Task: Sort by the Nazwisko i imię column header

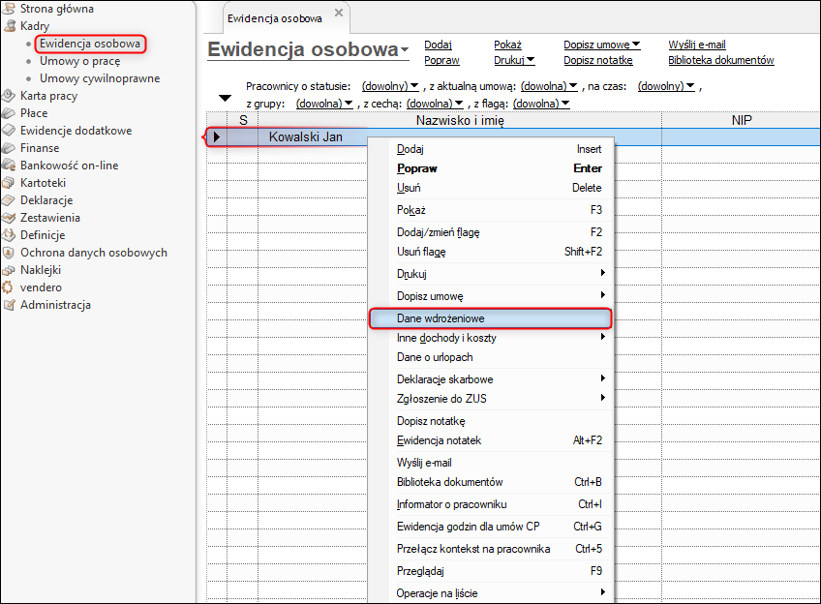Action: [x=460, y=120]
